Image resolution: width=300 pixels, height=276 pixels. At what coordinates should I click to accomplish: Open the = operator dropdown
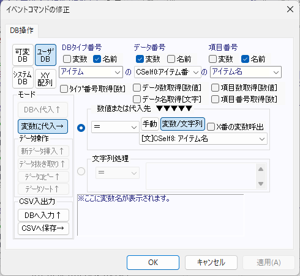tap(115, 127)
